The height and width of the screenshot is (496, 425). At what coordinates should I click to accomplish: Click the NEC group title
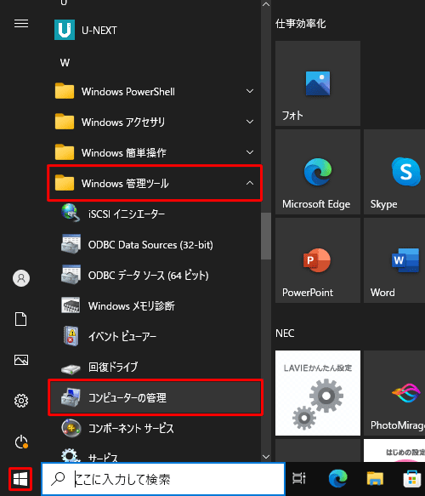[285, 334]
